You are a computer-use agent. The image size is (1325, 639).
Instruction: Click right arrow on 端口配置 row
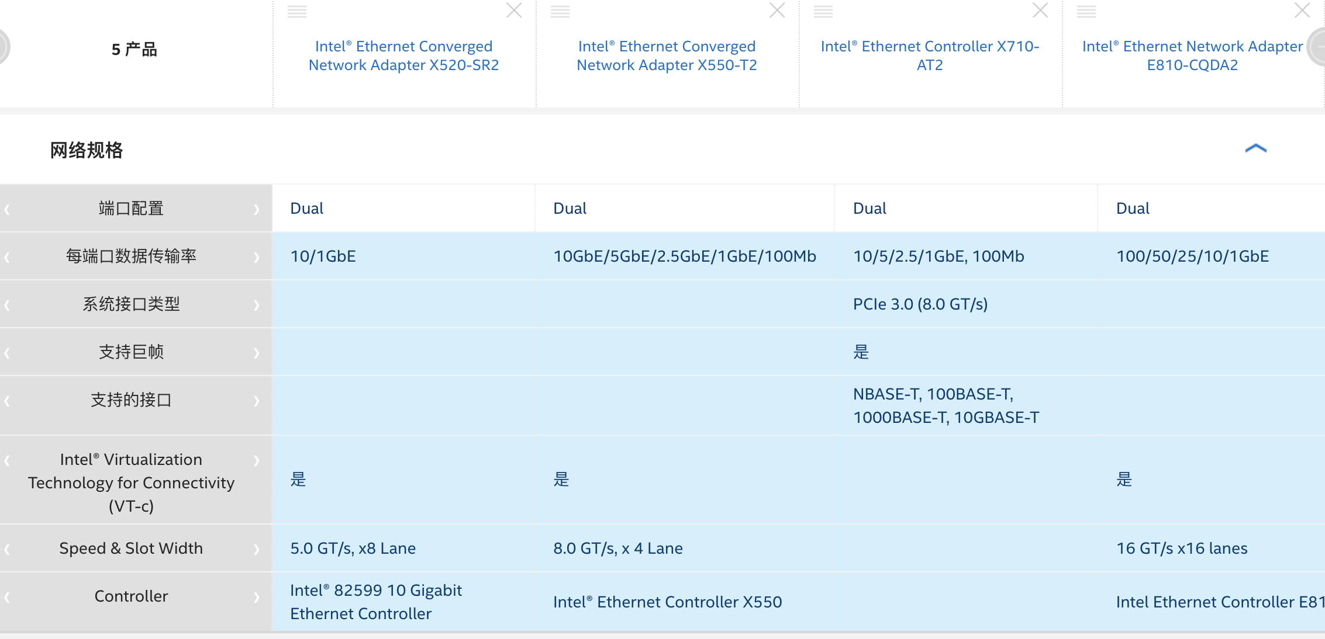(x=257, y=209)
